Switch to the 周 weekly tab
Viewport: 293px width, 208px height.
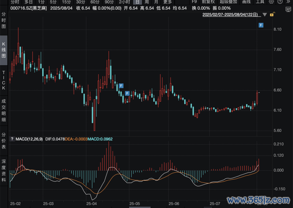pyautogui.click(x=147, y=2)
